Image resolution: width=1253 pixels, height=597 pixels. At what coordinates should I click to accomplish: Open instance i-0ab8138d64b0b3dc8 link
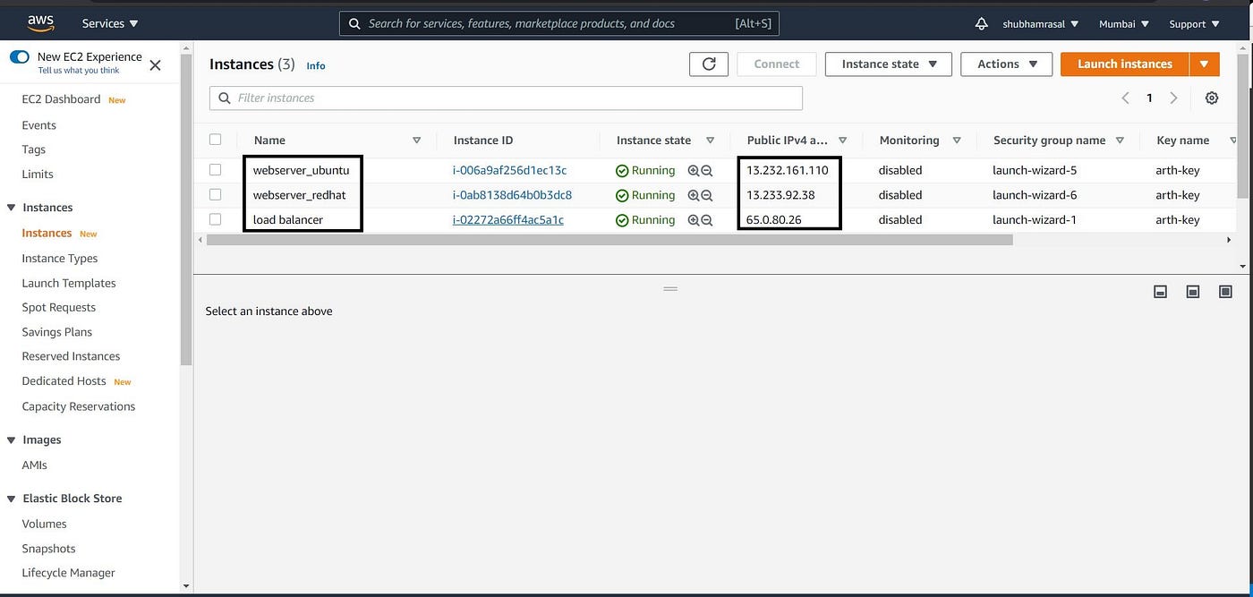(x=512, y=195)
